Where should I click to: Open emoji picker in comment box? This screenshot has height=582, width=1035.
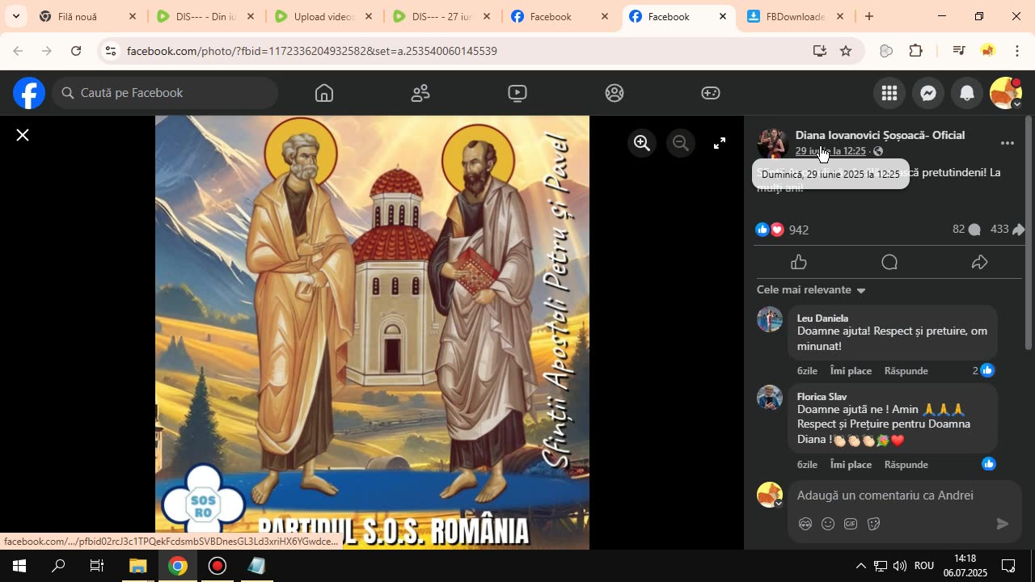[x=828, y=524]
